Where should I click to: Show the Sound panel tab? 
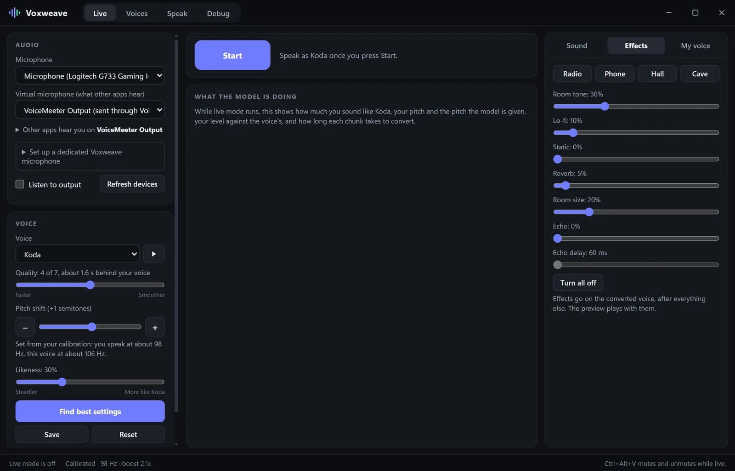pyautogui.click(x=577, y=45)
